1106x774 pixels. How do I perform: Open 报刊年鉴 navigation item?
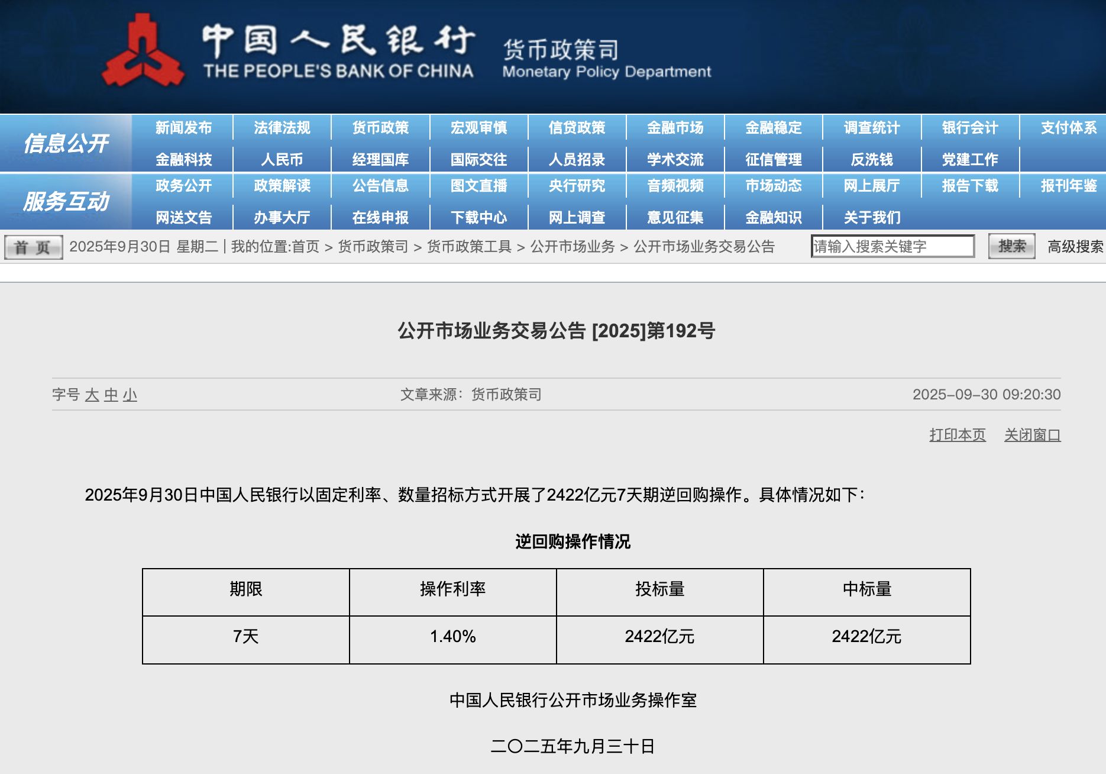pos(1068,186)
